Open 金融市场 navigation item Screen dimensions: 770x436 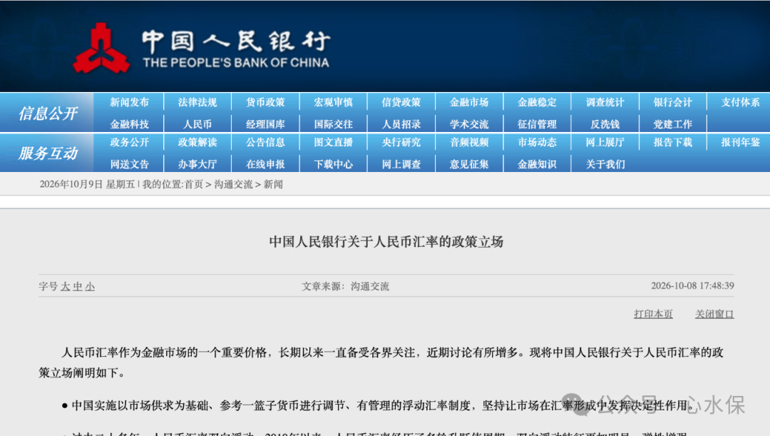pyautogui.click(x=469, y=102)
